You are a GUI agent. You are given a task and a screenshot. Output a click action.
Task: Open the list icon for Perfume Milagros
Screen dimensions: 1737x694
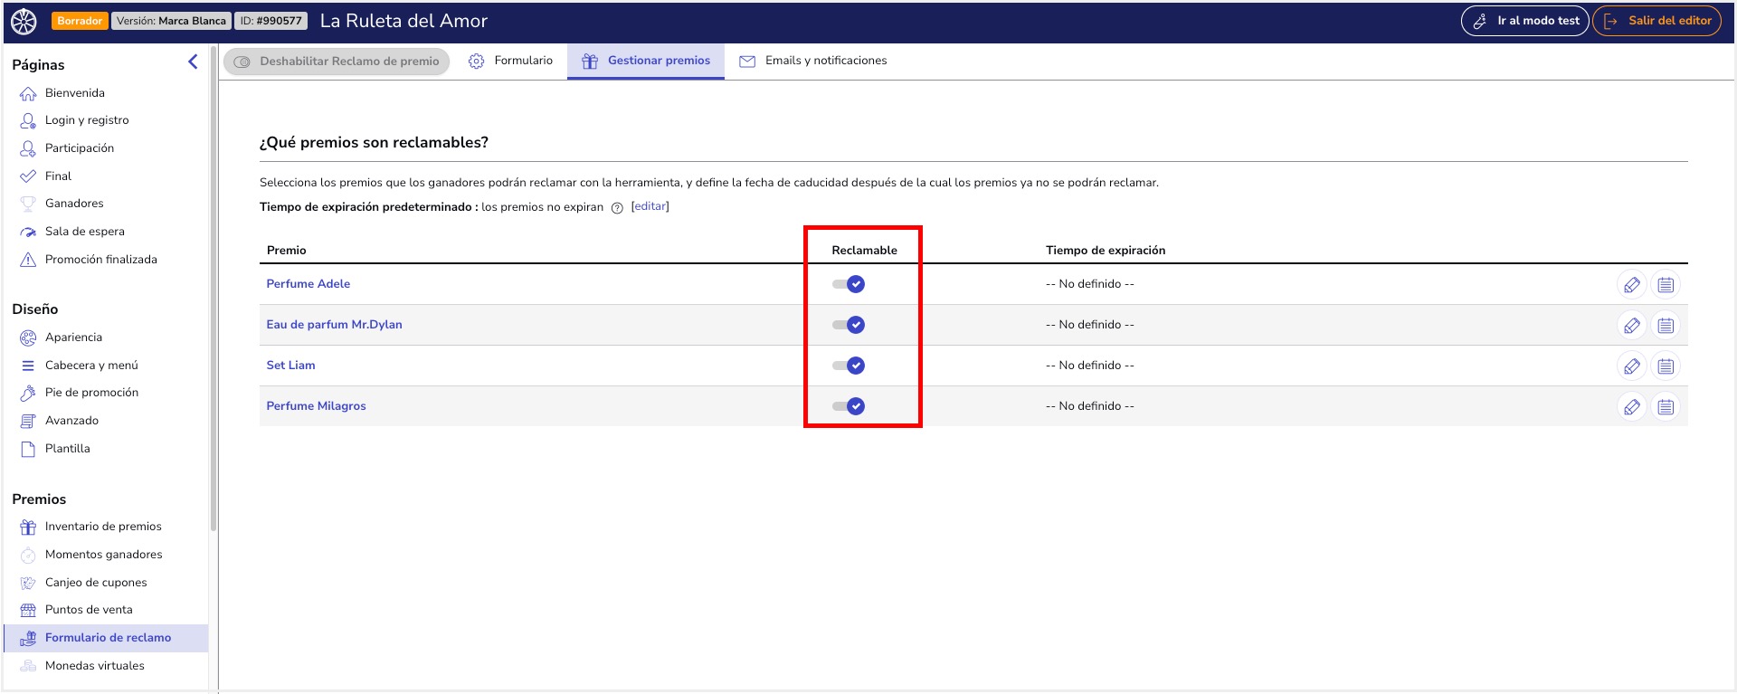1666,407
